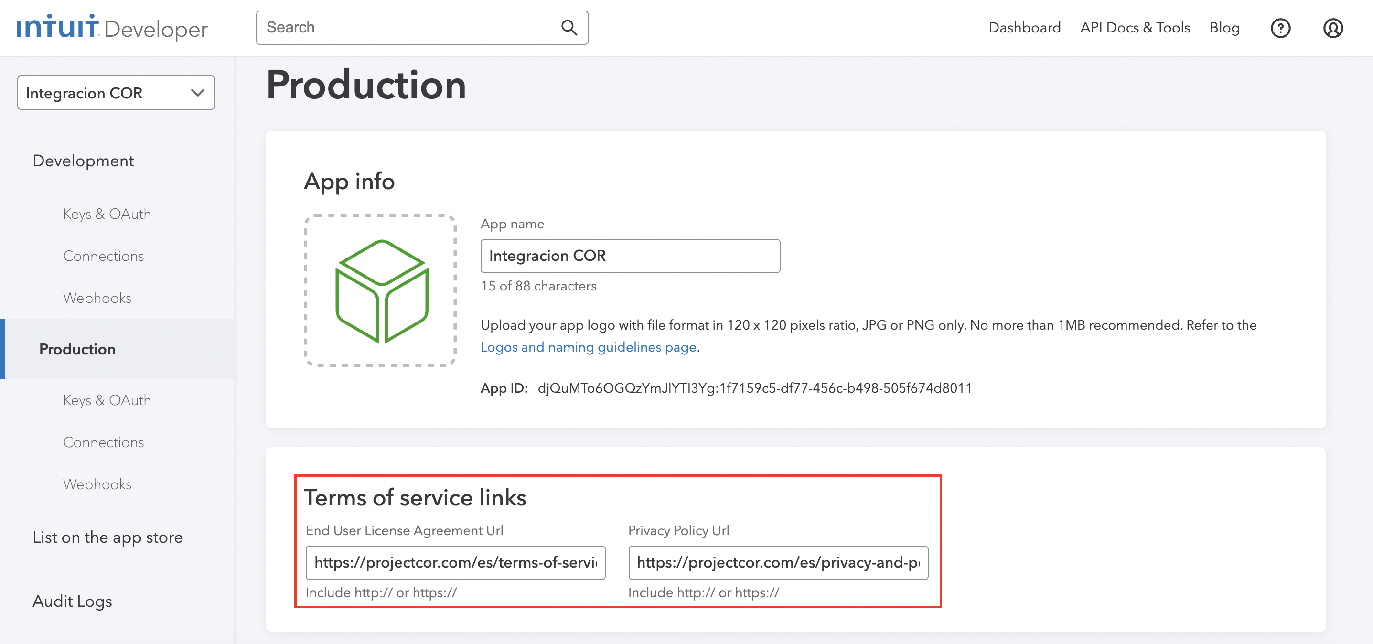
Task: Click the green cube app logo
Action: tap(381, 291)
